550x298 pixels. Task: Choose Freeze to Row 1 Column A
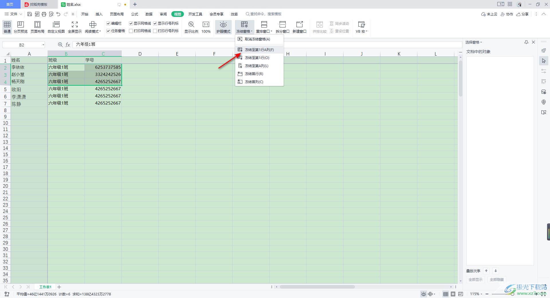[259, 50]
